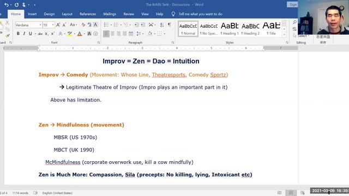Click the Replace icon in Editing group

pos(294,29)
